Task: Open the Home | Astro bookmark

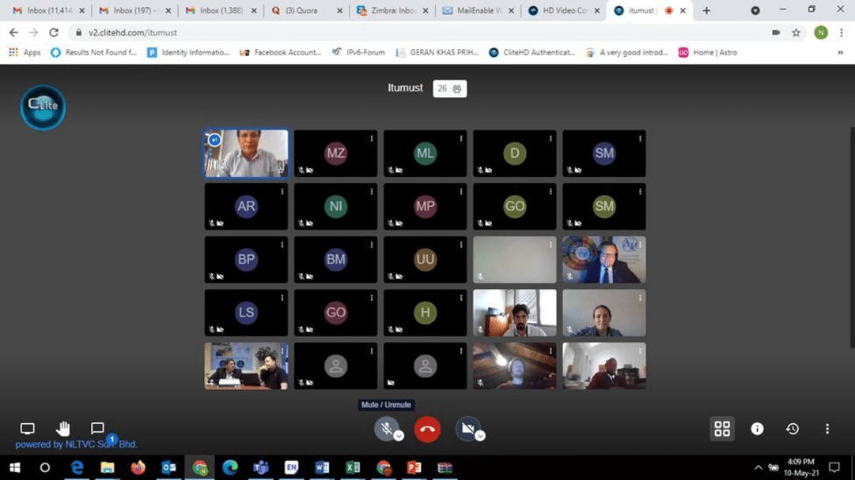Action: tap(707, 52)
